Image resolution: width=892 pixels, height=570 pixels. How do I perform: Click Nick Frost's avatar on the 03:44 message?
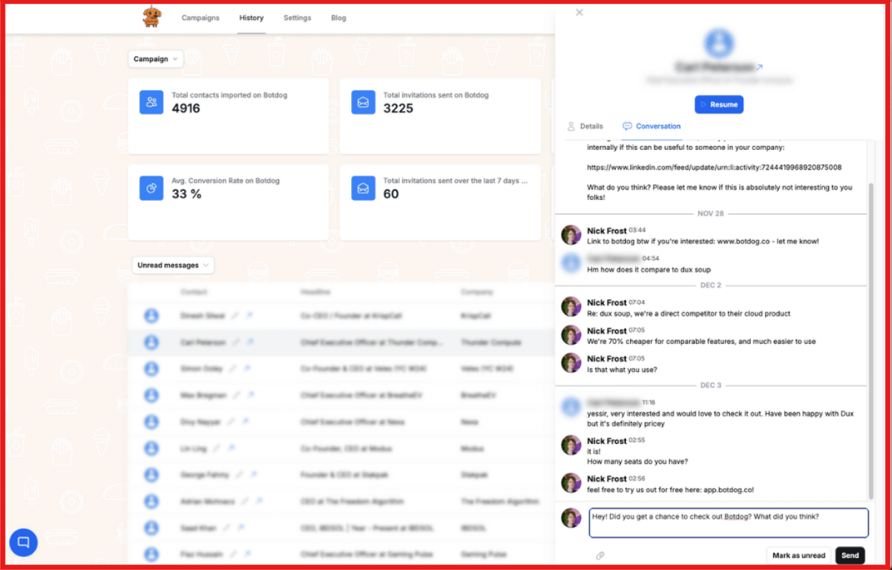(571, 235)
